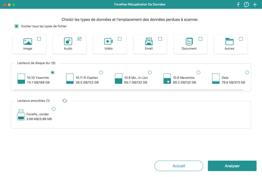Select the Data drive radio button

click(x=247, y=72)
